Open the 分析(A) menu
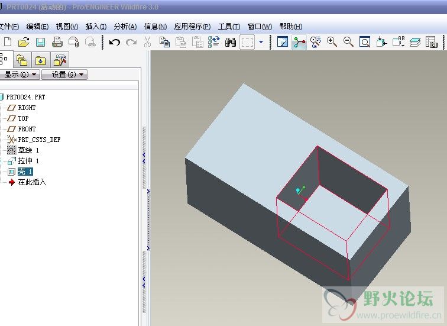 click(125, 27)
